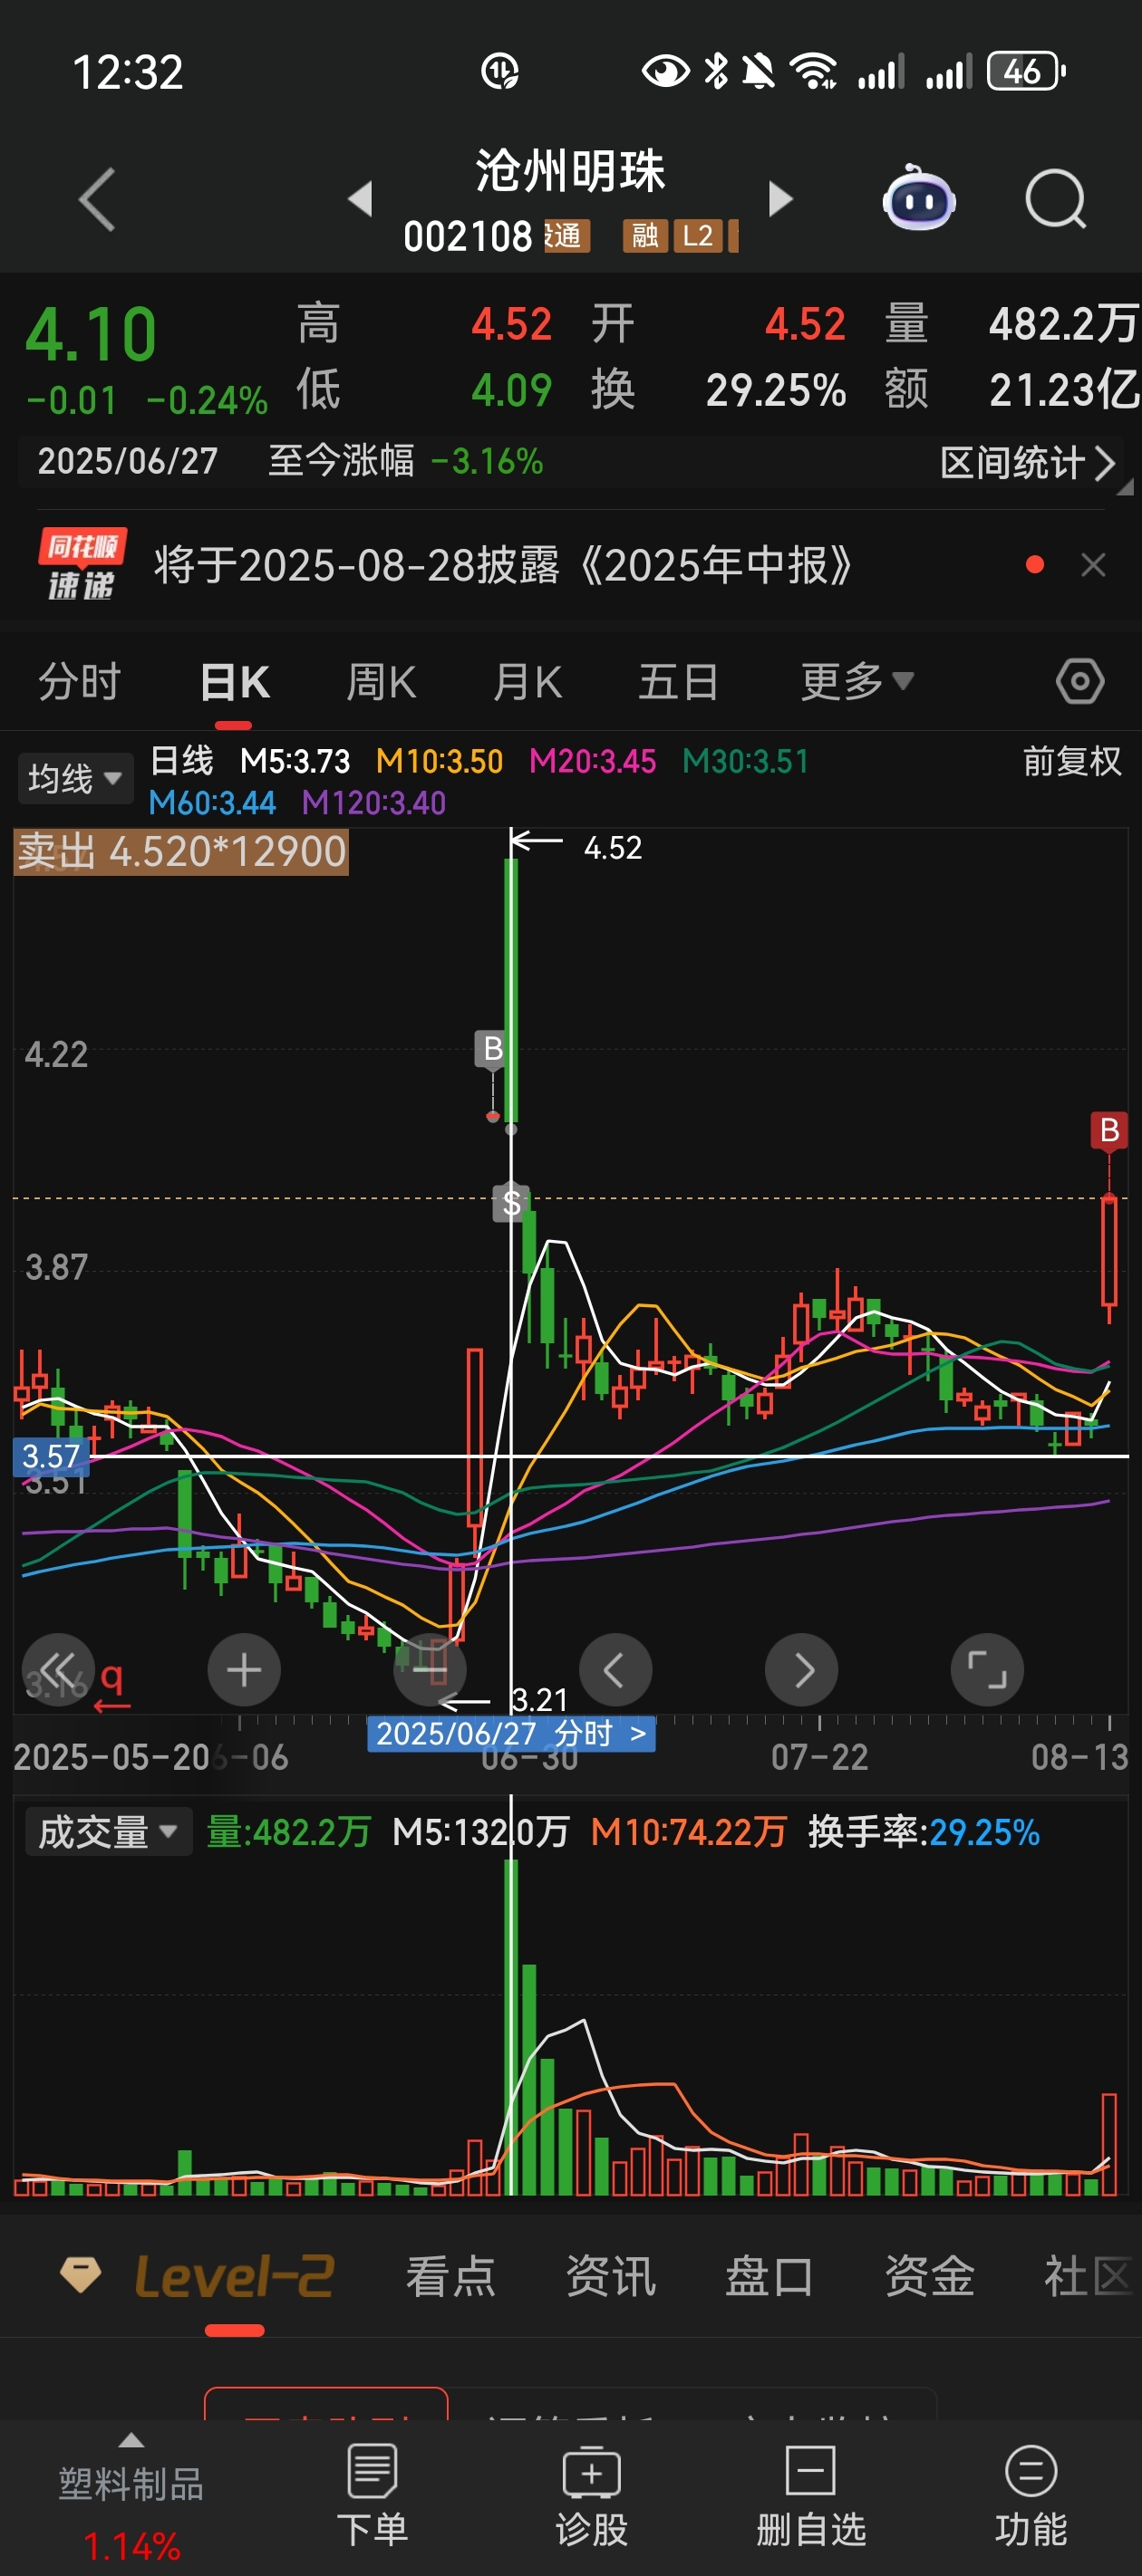1142x2576 pixels.
Task: Tap the 通 badge beside stock code
Action: pyautogui.click(x=566, y=236)
